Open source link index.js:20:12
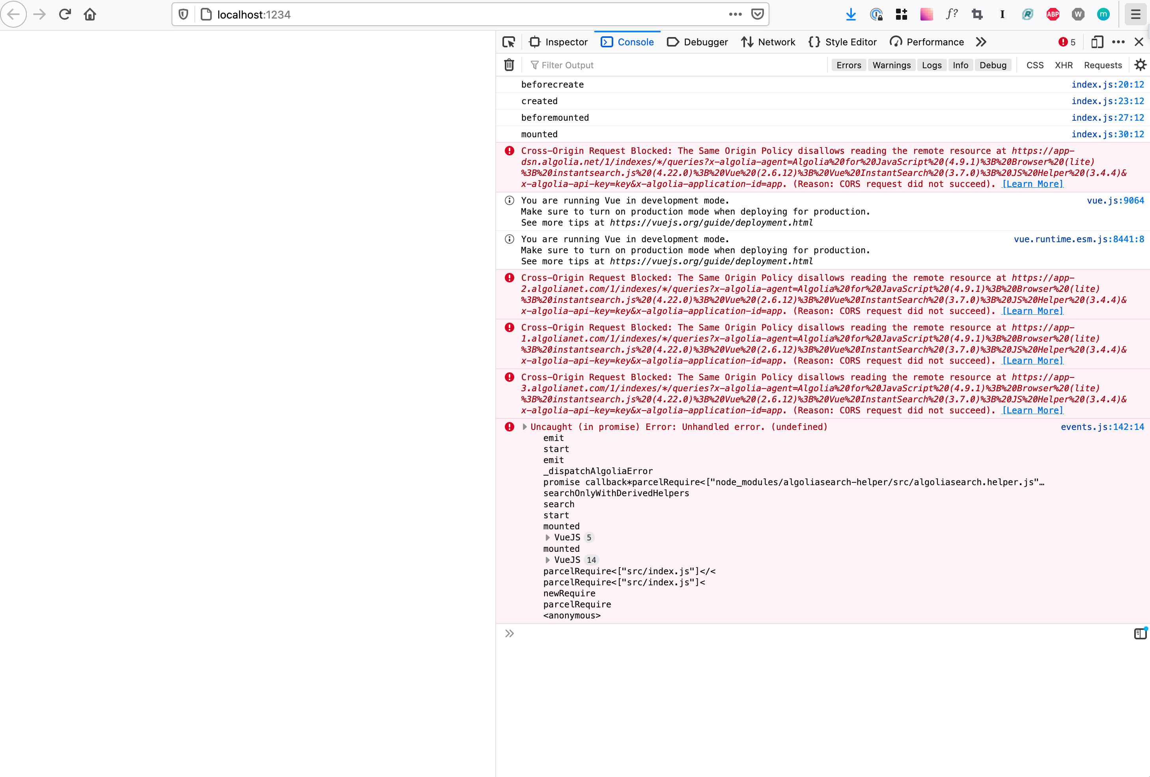The image size is (1150, 777). click(1107, 85)
